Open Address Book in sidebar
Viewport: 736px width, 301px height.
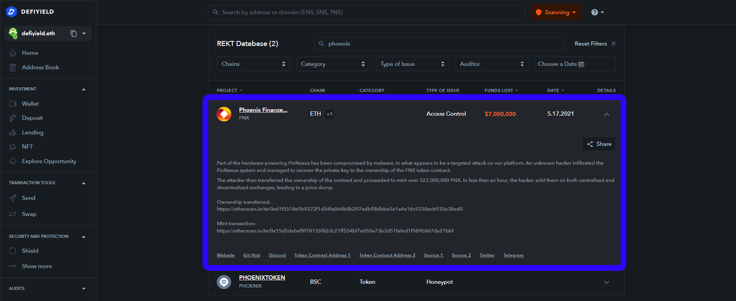point(40,67)
